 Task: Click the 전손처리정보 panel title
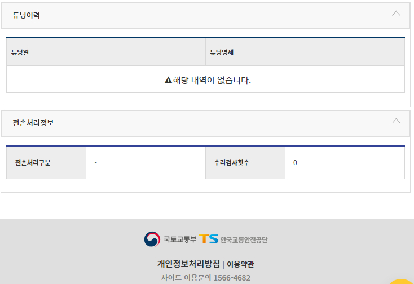coord(33,122)
